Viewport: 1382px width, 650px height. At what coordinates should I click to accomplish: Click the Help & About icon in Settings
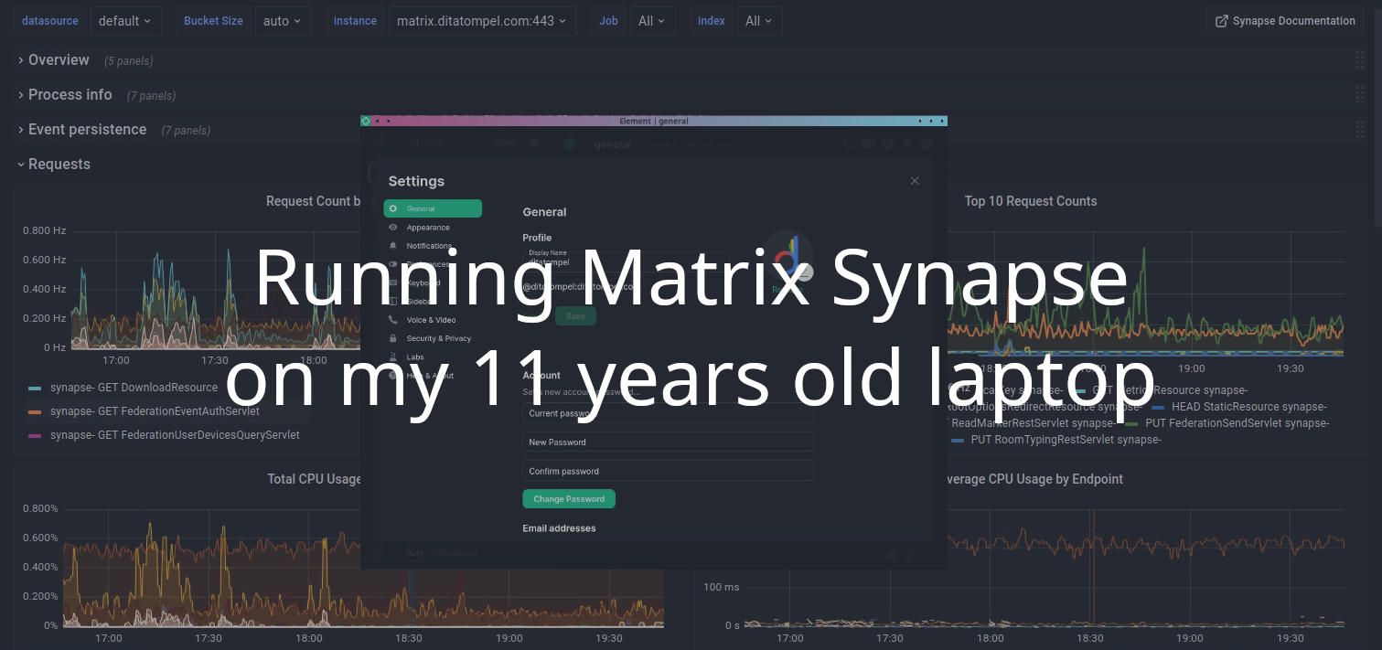point(393,376)
